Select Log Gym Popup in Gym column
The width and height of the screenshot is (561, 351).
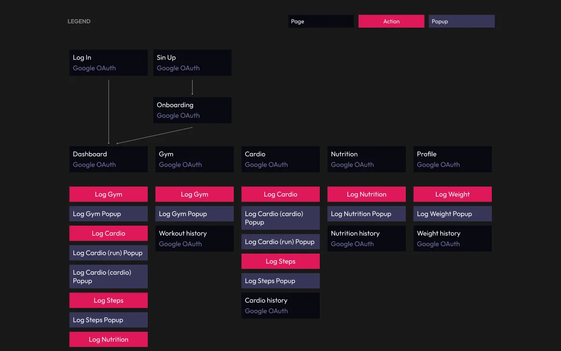[194, 214]
